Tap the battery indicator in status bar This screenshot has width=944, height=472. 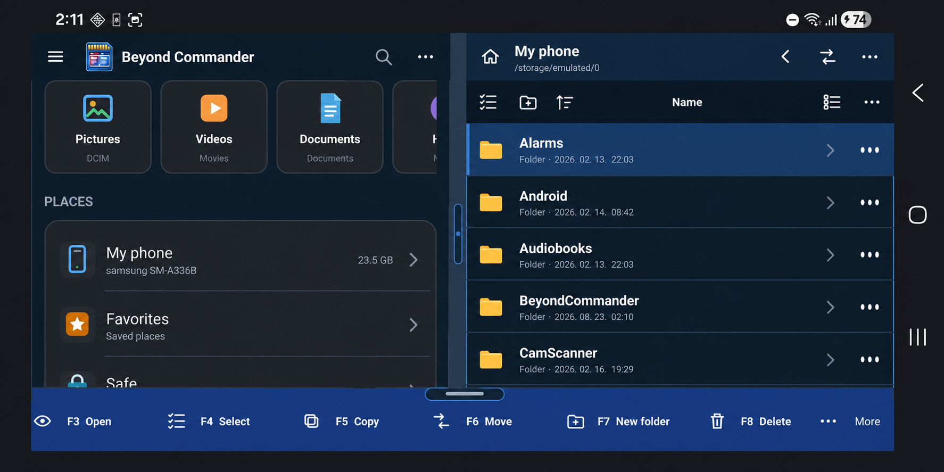(856, 20)
